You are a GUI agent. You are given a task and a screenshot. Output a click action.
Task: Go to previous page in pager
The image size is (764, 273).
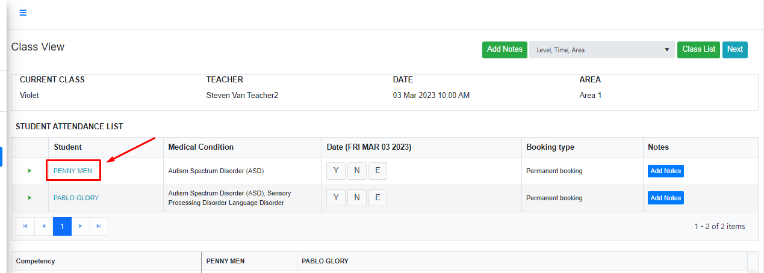(44, 226)
